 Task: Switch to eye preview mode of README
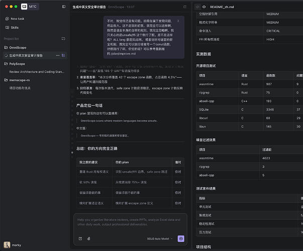click(x=204, y=7)
